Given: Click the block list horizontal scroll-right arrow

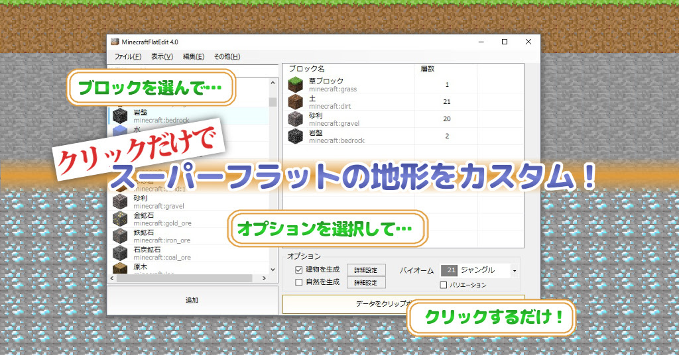Looking at the screenshot, I should pyautogui.click(x=264, y=278).
